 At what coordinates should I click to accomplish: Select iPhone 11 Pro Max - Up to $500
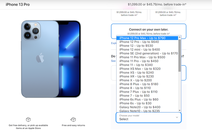147,57
